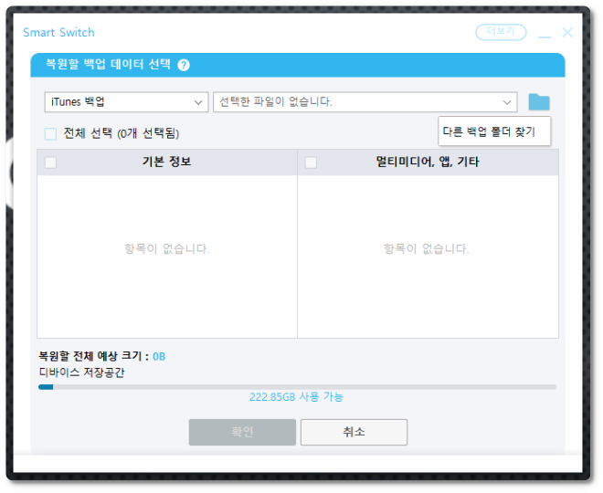The height and width of the screenshot is (493, 603).
Task: Close the Smart Switch window
Action: point(567,32)
